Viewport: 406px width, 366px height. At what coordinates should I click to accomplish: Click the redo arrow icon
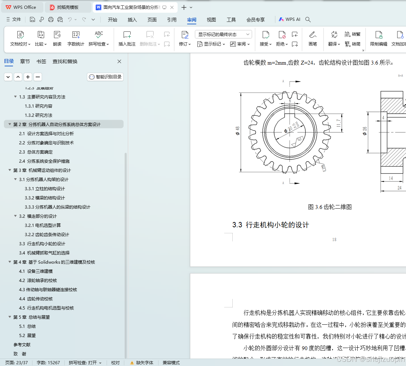point(84,19)
